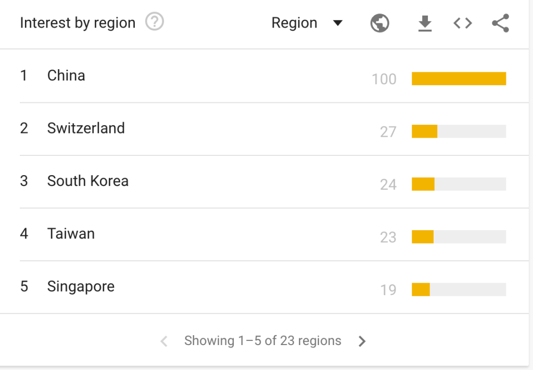This screenshot has width=533, height=370.
Task: Click Singapore's interest value 19
Action: (388, 289)
